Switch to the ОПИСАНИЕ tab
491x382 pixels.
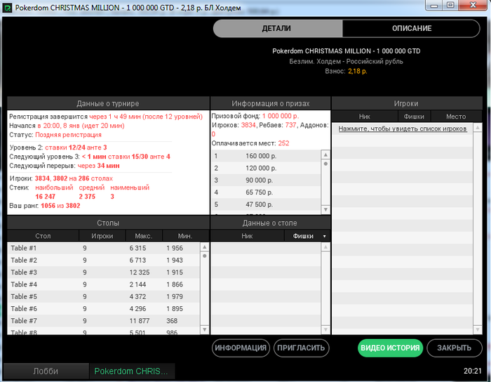412,29
